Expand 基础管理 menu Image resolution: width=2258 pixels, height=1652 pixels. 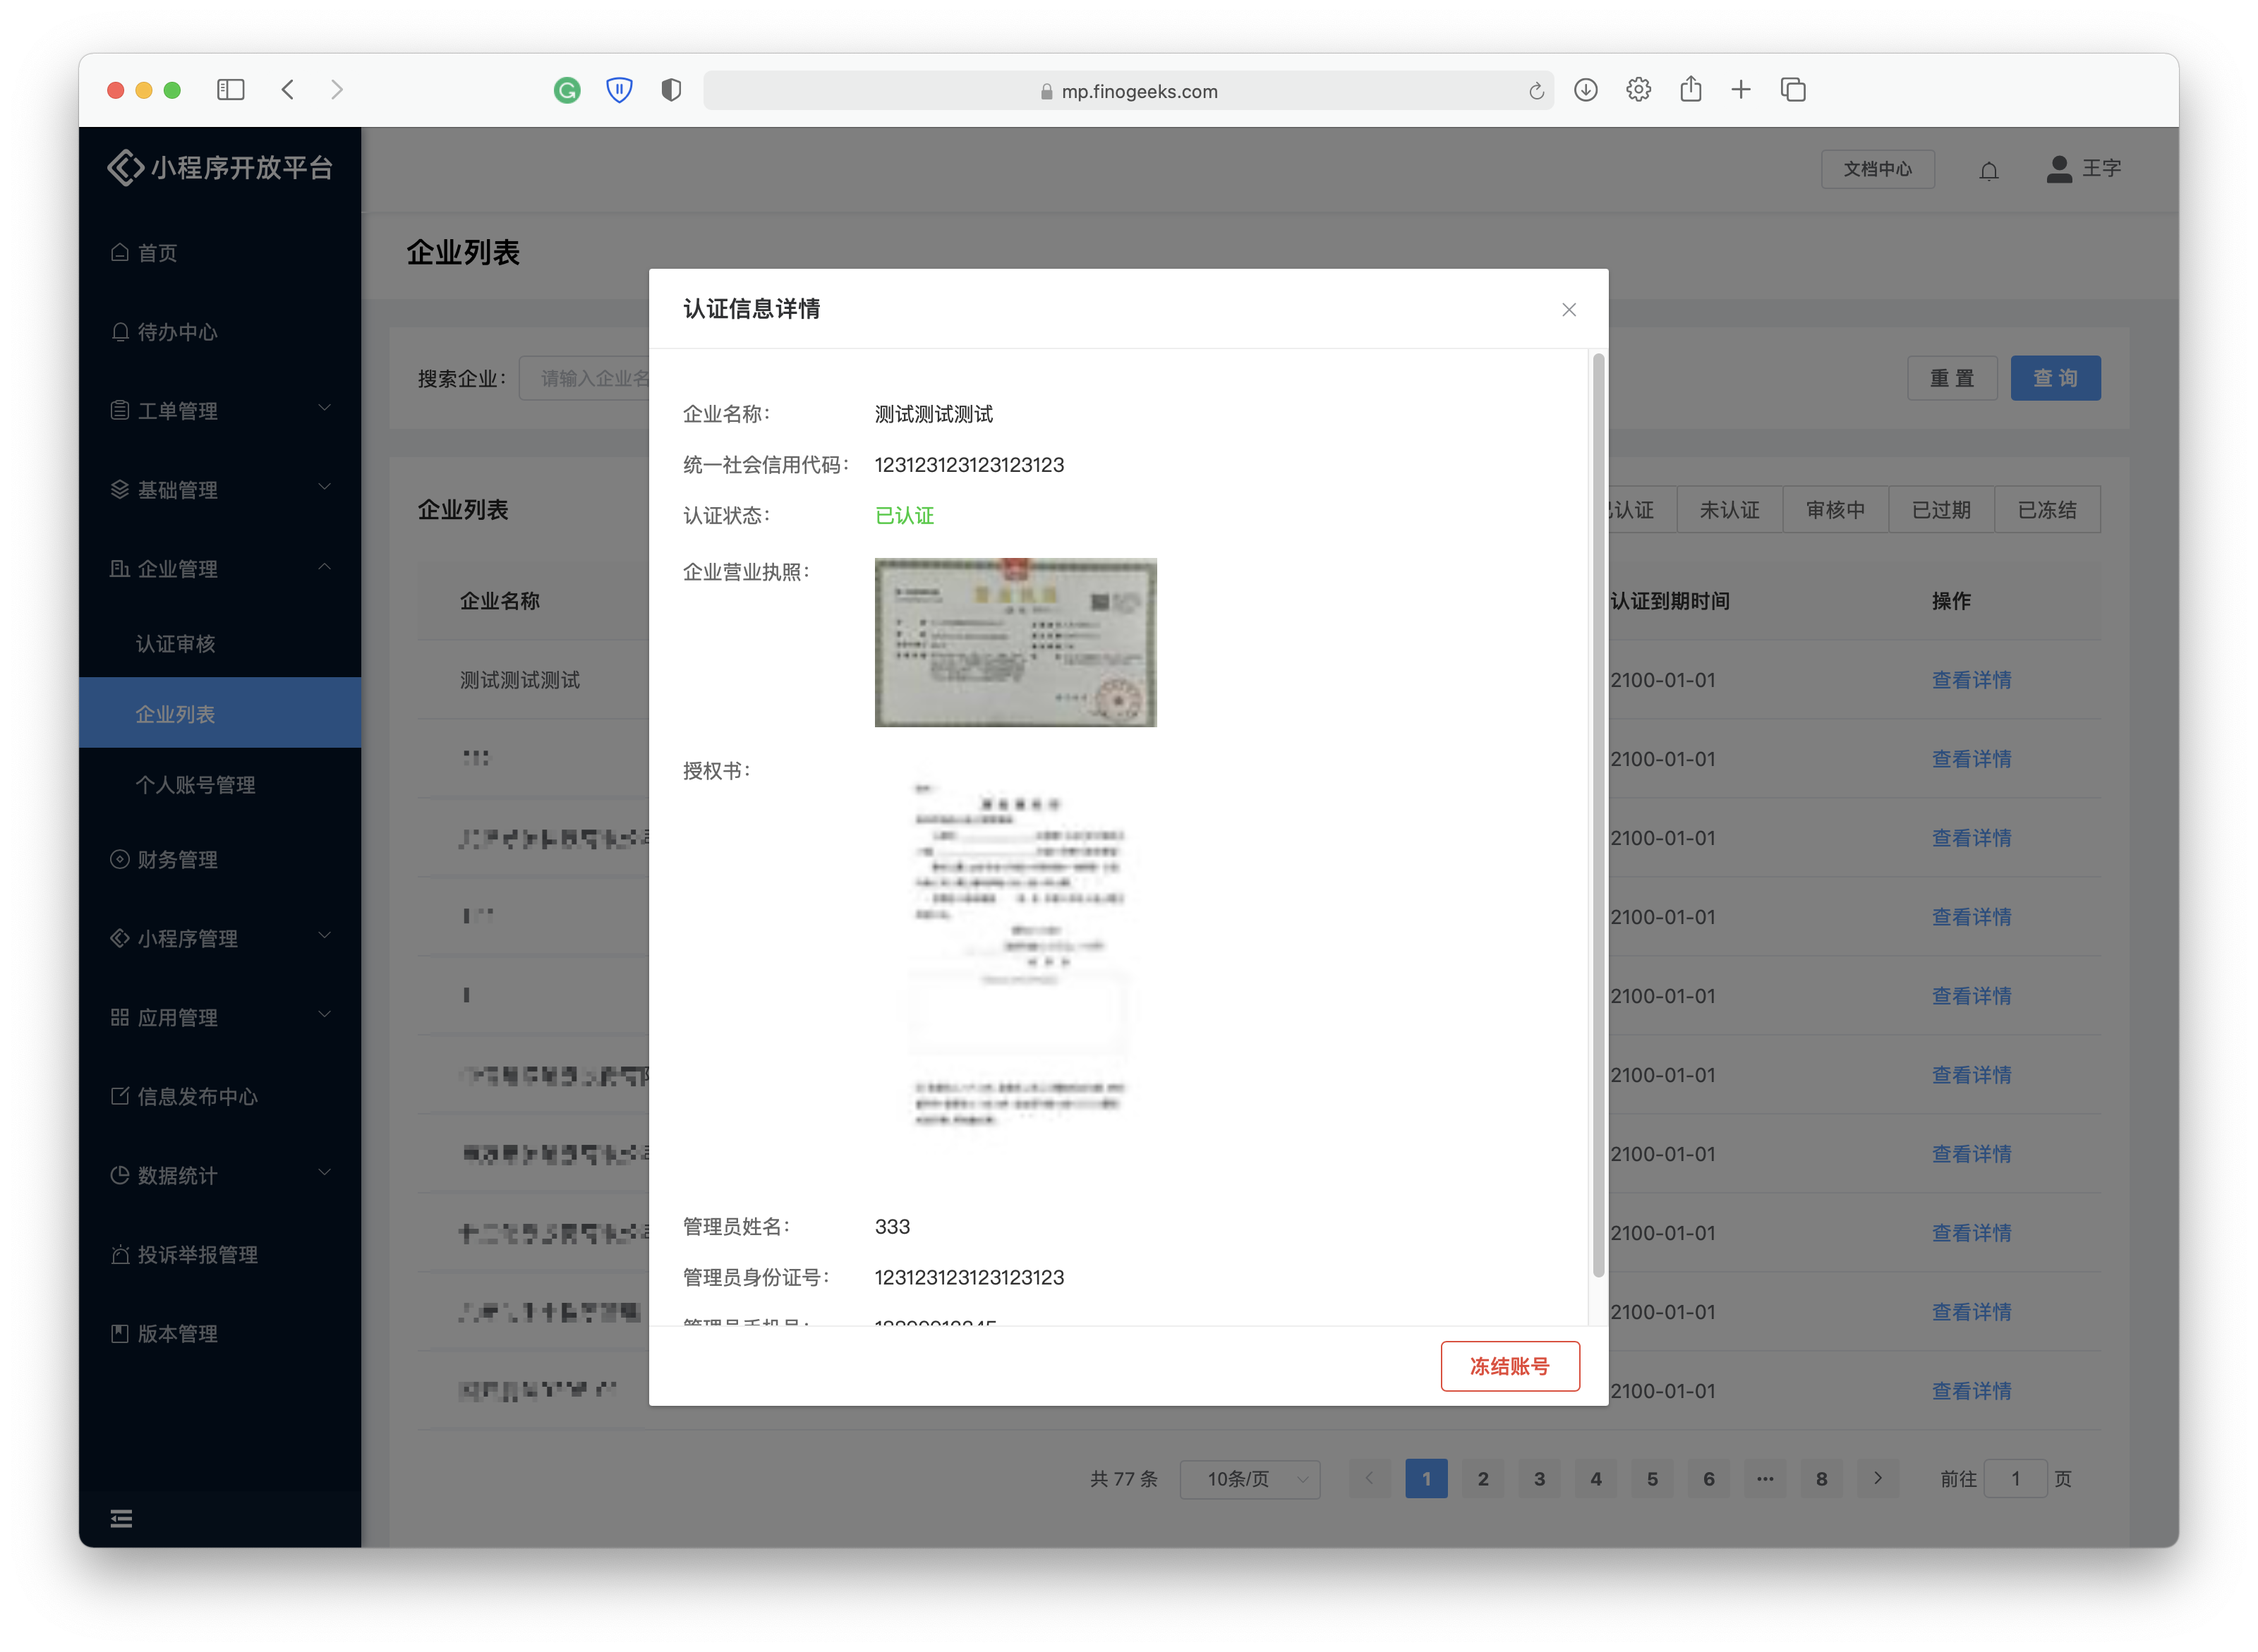click(219, 489)
